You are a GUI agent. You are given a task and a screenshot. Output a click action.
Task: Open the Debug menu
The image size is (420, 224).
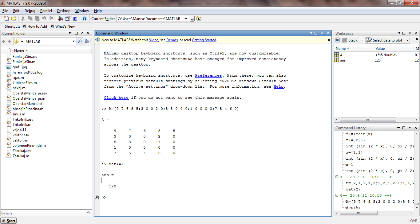[x=30, y=11]
